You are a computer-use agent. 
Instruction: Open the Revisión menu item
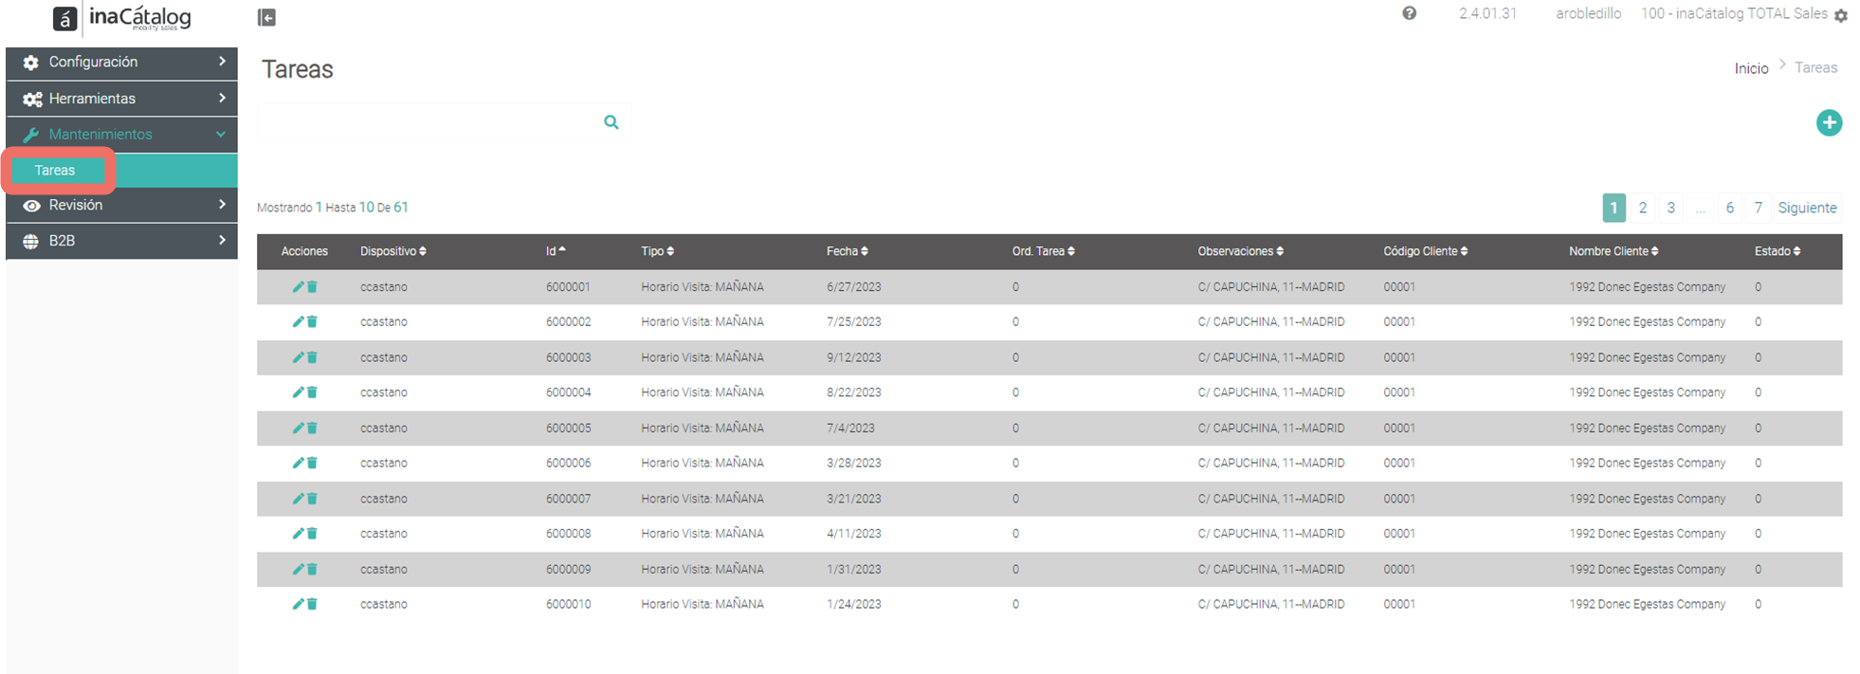point(121,206)
